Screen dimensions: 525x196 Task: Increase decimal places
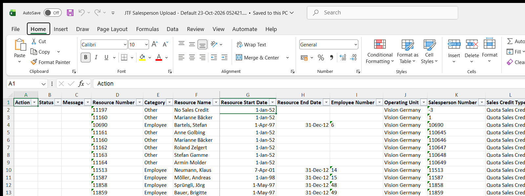(x=343, y=57)
